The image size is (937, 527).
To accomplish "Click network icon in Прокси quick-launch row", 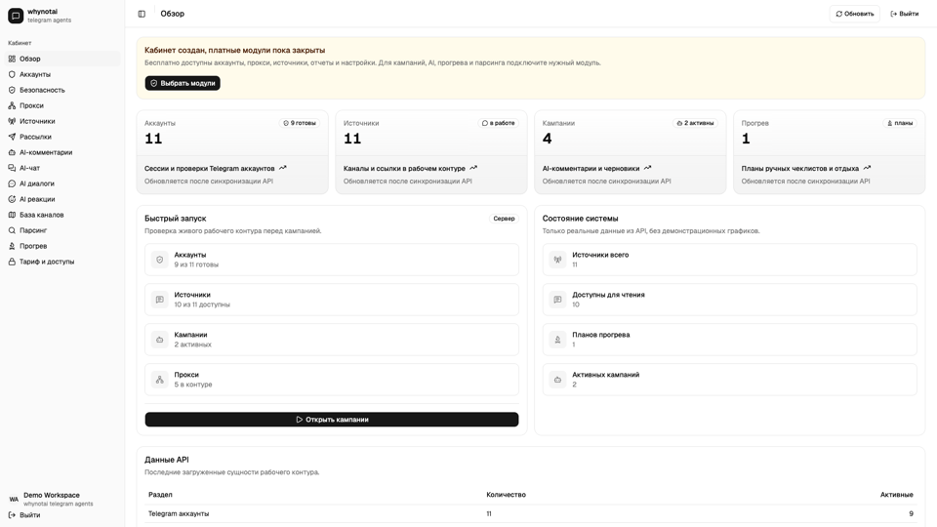I will (x=159, y=380).
